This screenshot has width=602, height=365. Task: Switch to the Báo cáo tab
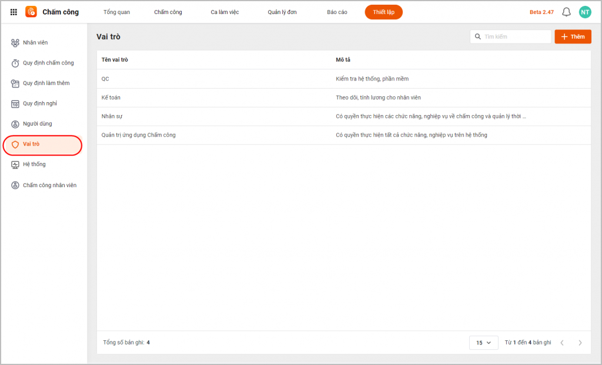click(337, 12)
